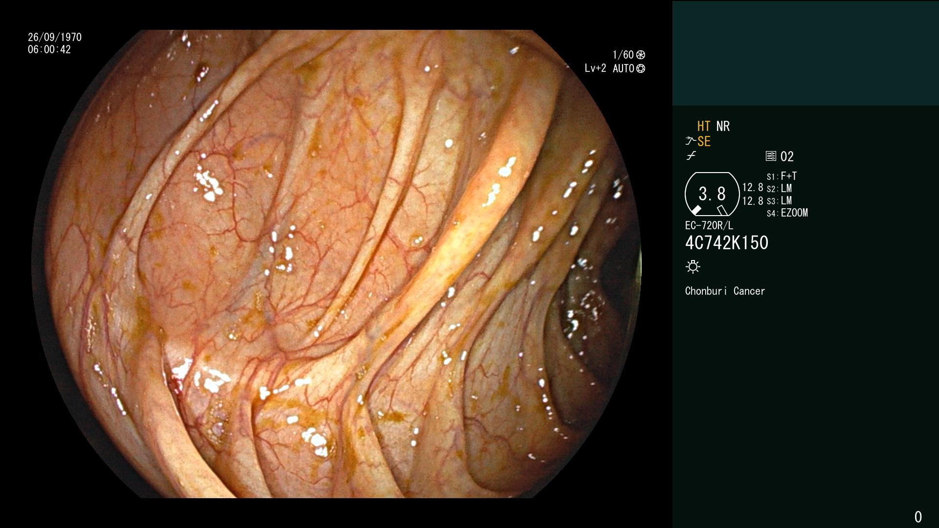The width and height of the screenshot is (939, 528).
Task: Click the empty teal picture-in-picture panel
Action: click(x=805, y=53)
